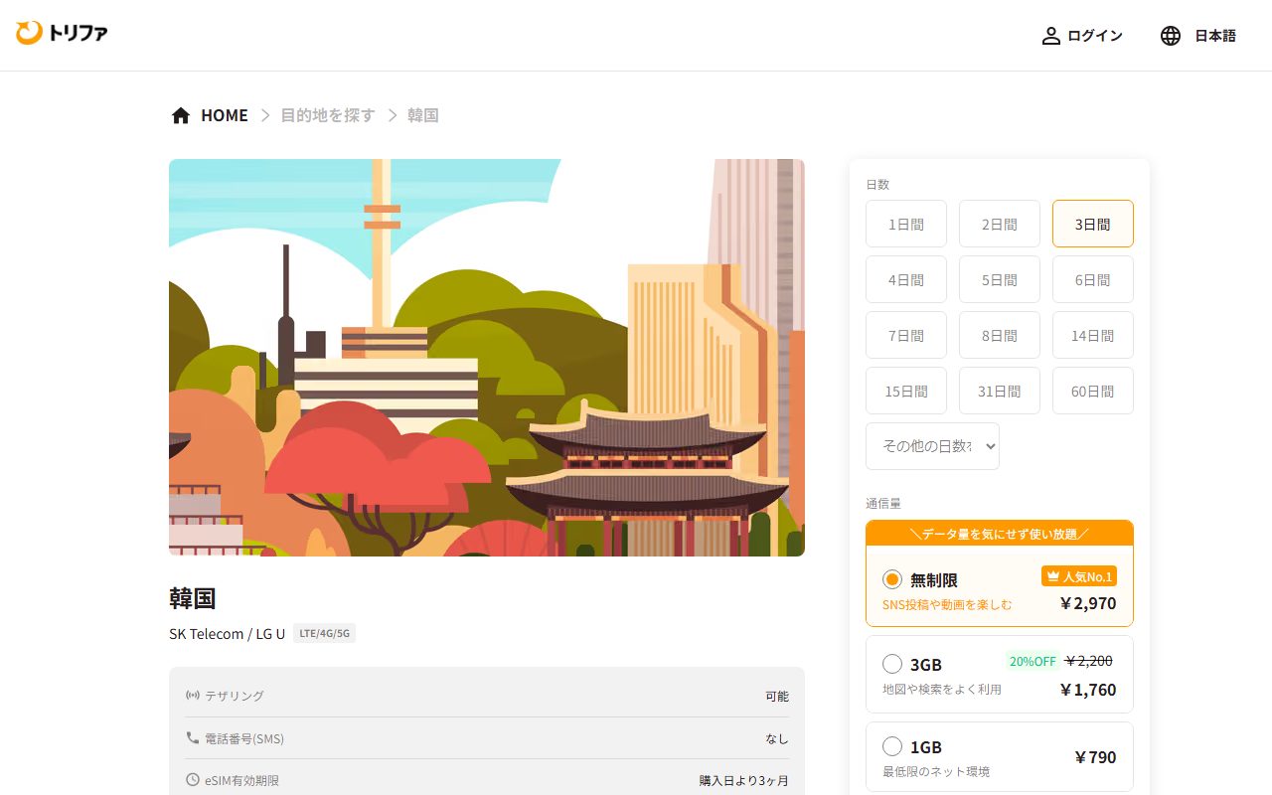The image size is (1272, 795).
Task: Click the Korea illustration image
Action: tap(487, 358)
